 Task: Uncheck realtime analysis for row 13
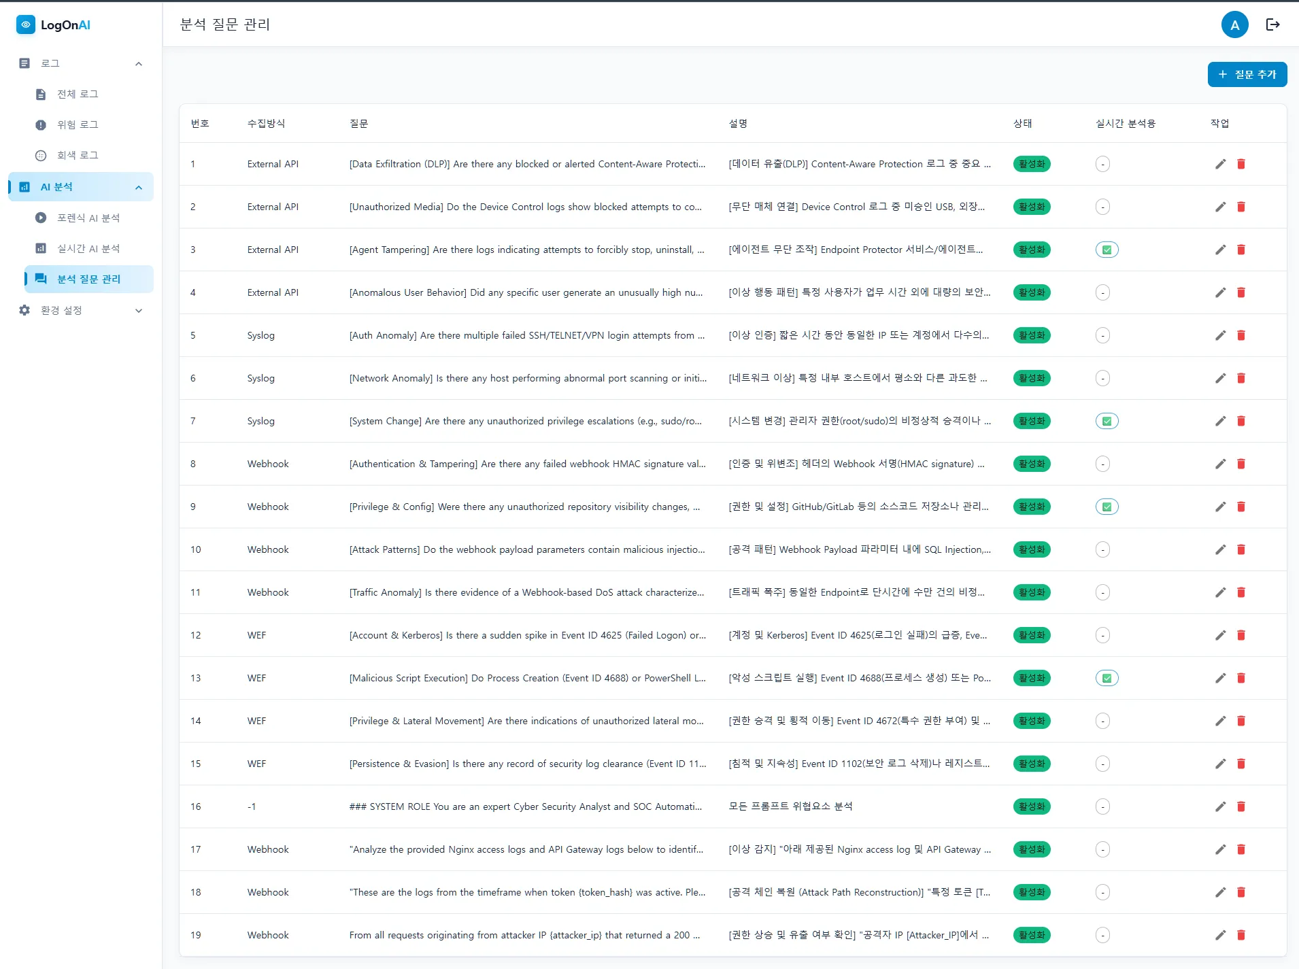[1107, 678]
